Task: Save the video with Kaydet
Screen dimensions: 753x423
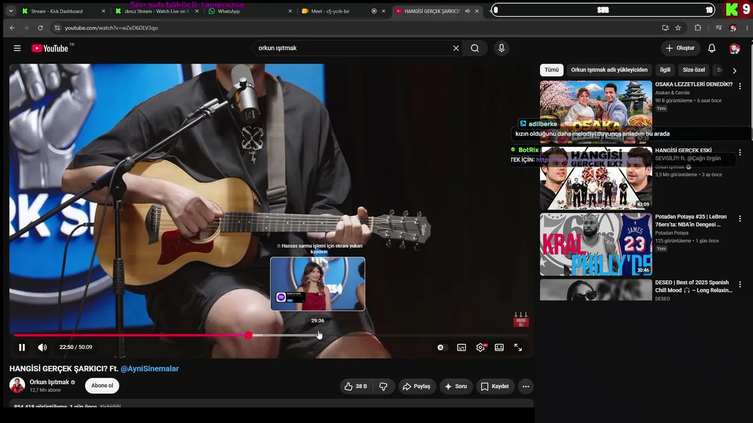Action: [495, 387]
